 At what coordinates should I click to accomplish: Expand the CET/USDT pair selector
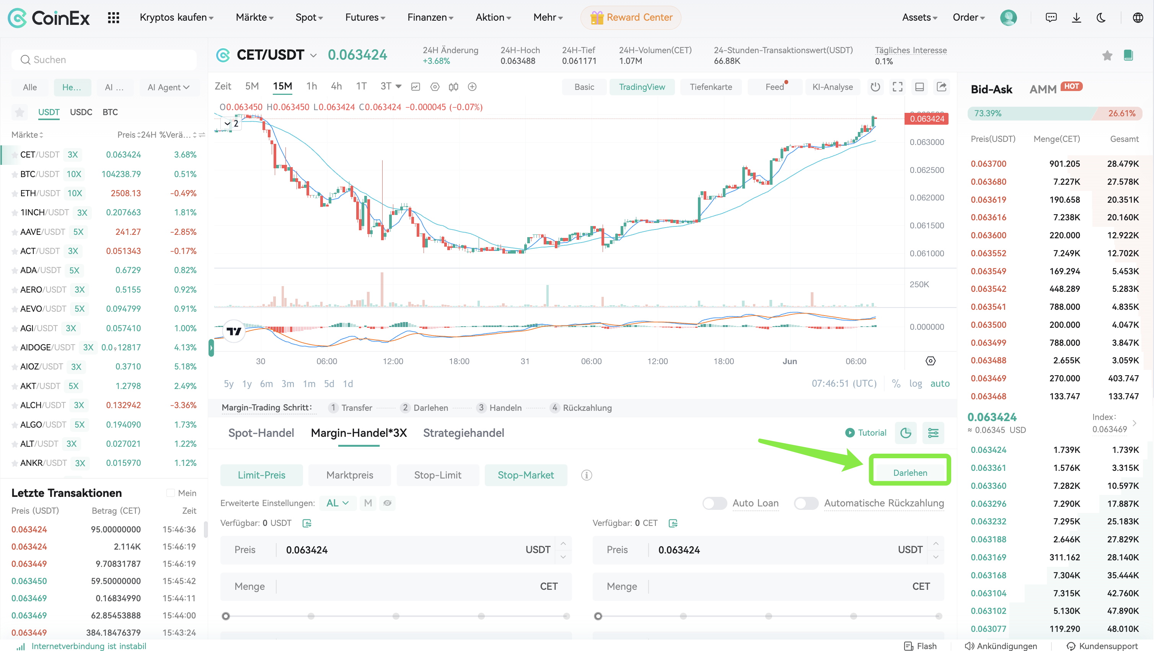tap(314, 55)
